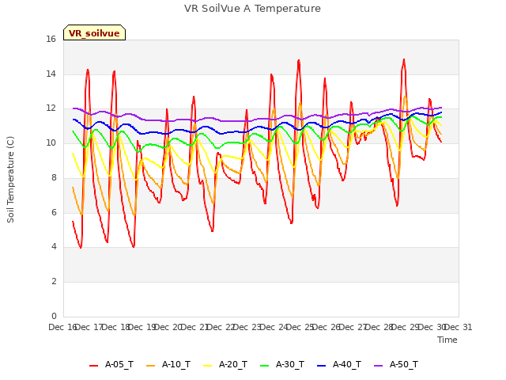
Task: Toggle the A-50_T legend entry
Action: click(x=396, y=365)
